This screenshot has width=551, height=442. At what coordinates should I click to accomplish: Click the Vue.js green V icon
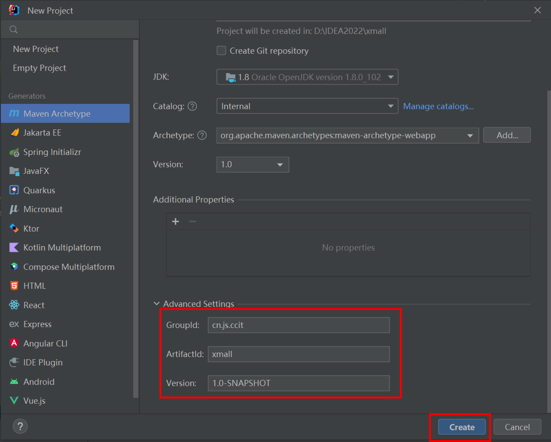(14, 401)
